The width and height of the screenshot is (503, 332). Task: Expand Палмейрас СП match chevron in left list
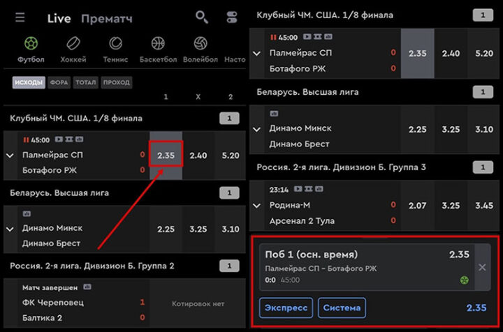pos(10,156)
